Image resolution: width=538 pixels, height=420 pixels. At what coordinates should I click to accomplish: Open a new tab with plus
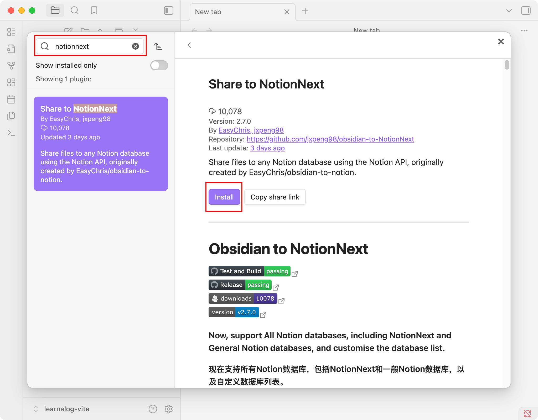click(x=305, y=11)
